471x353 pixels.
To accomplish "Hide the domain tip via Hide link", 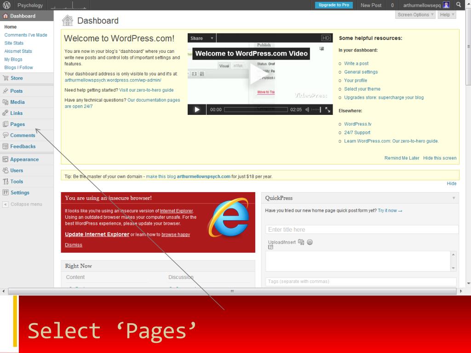I will tap(451, 183).
